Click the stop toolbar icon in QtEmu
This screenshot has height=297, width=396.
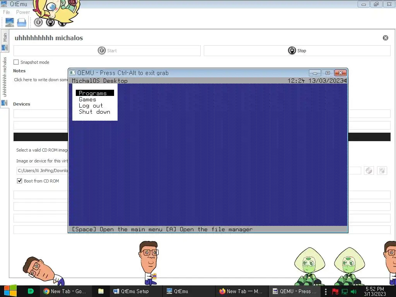point(50,22)
